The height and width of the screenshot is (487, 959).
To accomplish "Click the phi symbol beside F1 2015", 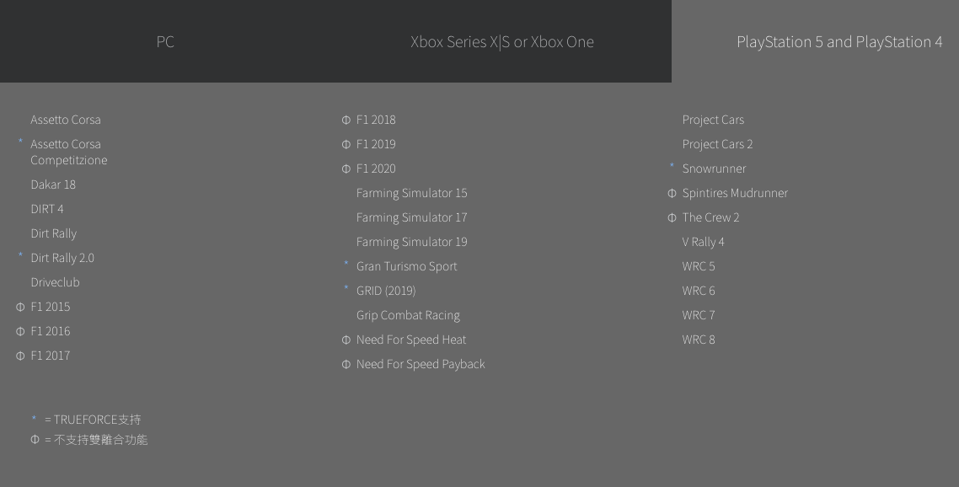I will pos(20,307).
